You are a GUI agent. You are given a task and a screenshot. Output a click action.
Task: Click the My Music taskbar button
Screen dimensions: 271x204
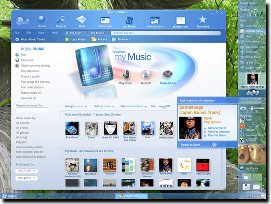132,196
